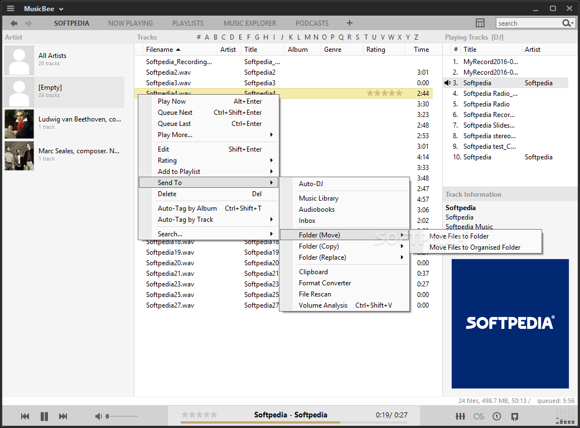Click the back navigation arrow
580x428 pixels.
click(x=14, y=23)
